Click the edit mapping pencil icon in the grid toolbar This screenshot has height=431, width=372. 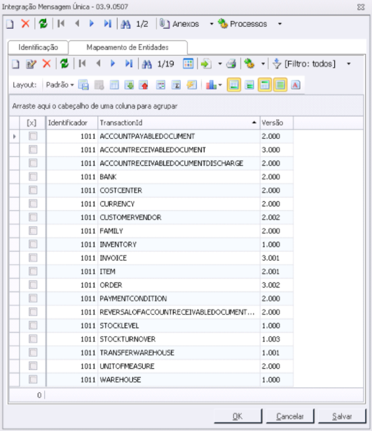(31, 64)
